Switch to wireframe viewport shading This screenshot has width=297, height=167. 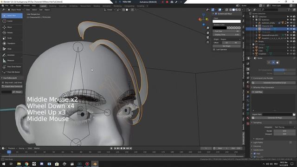pos(231,10)
